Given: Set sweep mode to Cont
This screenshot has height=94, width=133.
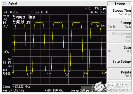Looking at the screenshot, I should click(128, 26).
